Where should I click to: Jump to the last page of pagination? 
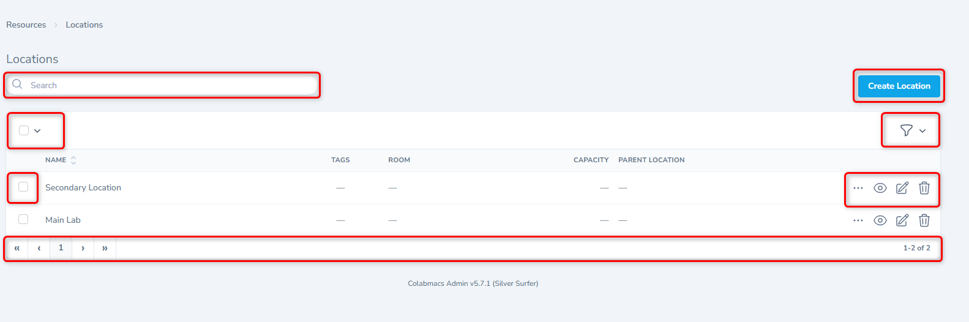click(x=105, y=248)
